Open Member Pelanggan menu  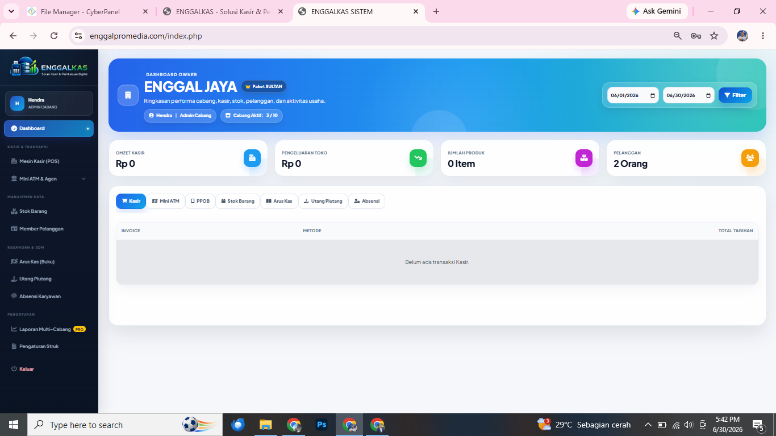click(49, 229)
